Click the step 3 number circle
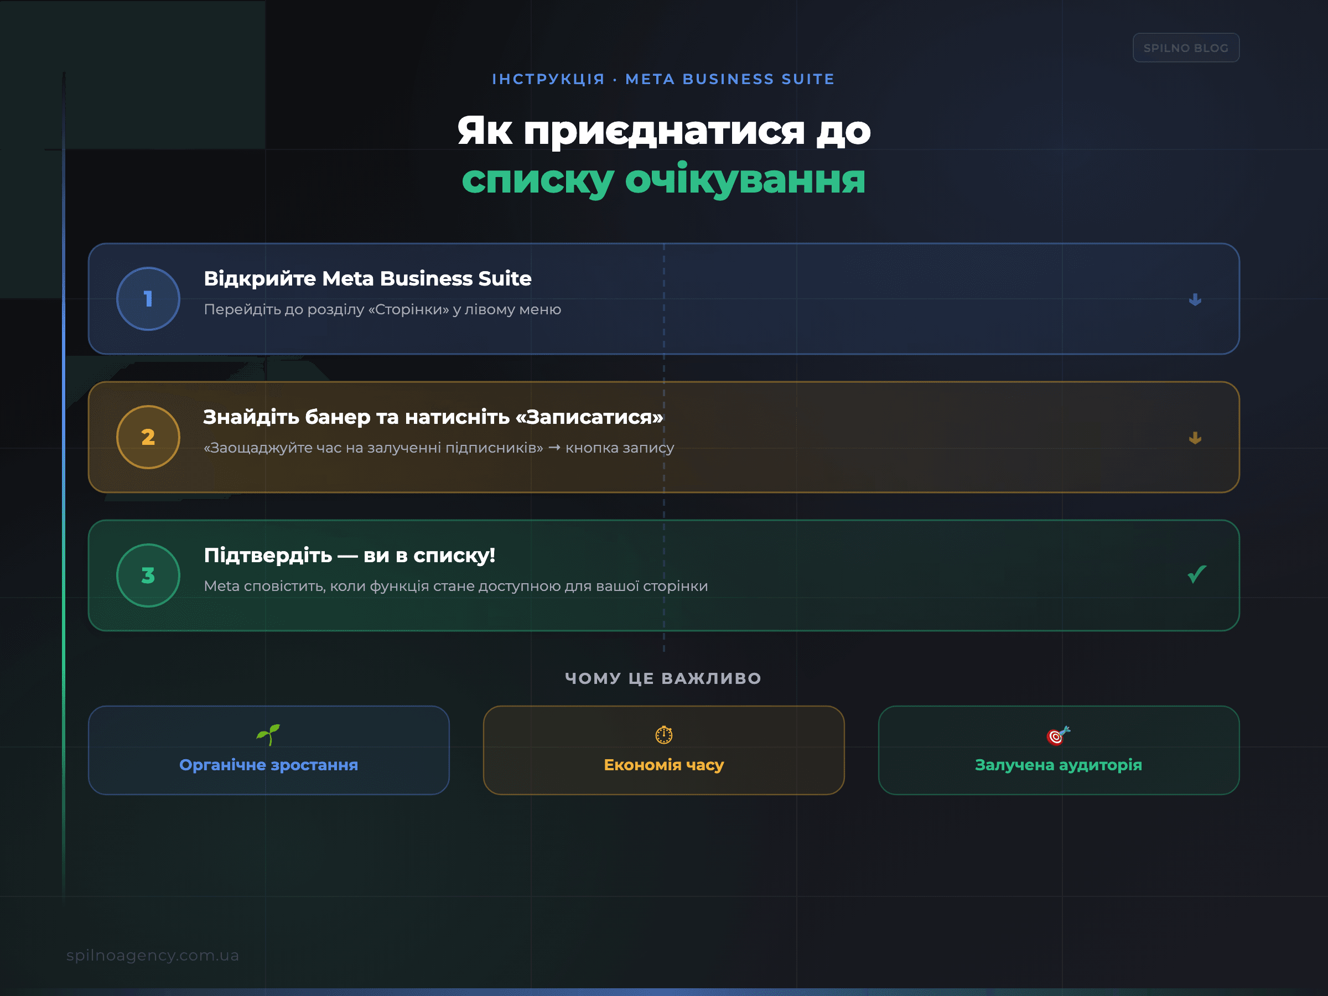1328x996 pixels. coord(148,575)
